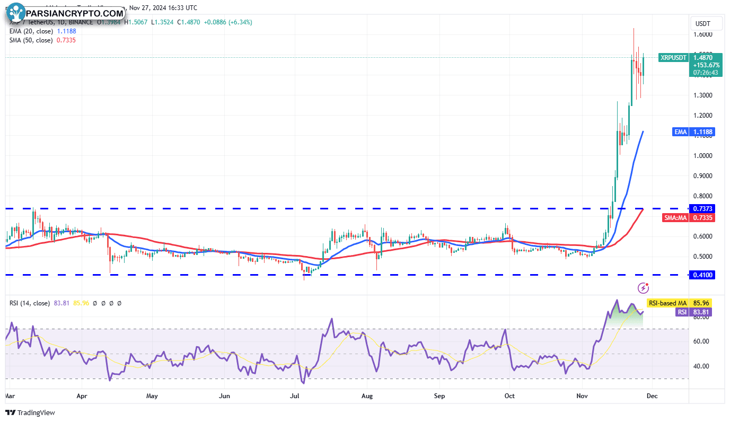Click the 0.8000 price axis value
This screenshot has width=730, height=422.
coord(702,196)
